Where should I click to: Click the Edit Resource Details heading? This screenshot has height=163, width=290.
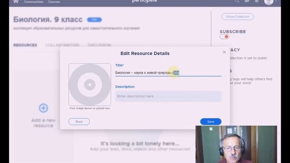point(145,53)
